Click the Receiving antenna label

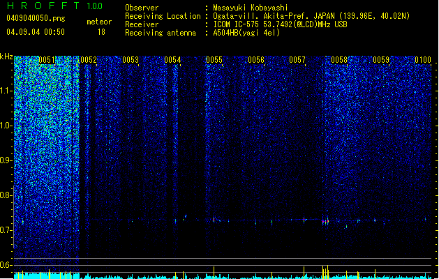[161, 33]
